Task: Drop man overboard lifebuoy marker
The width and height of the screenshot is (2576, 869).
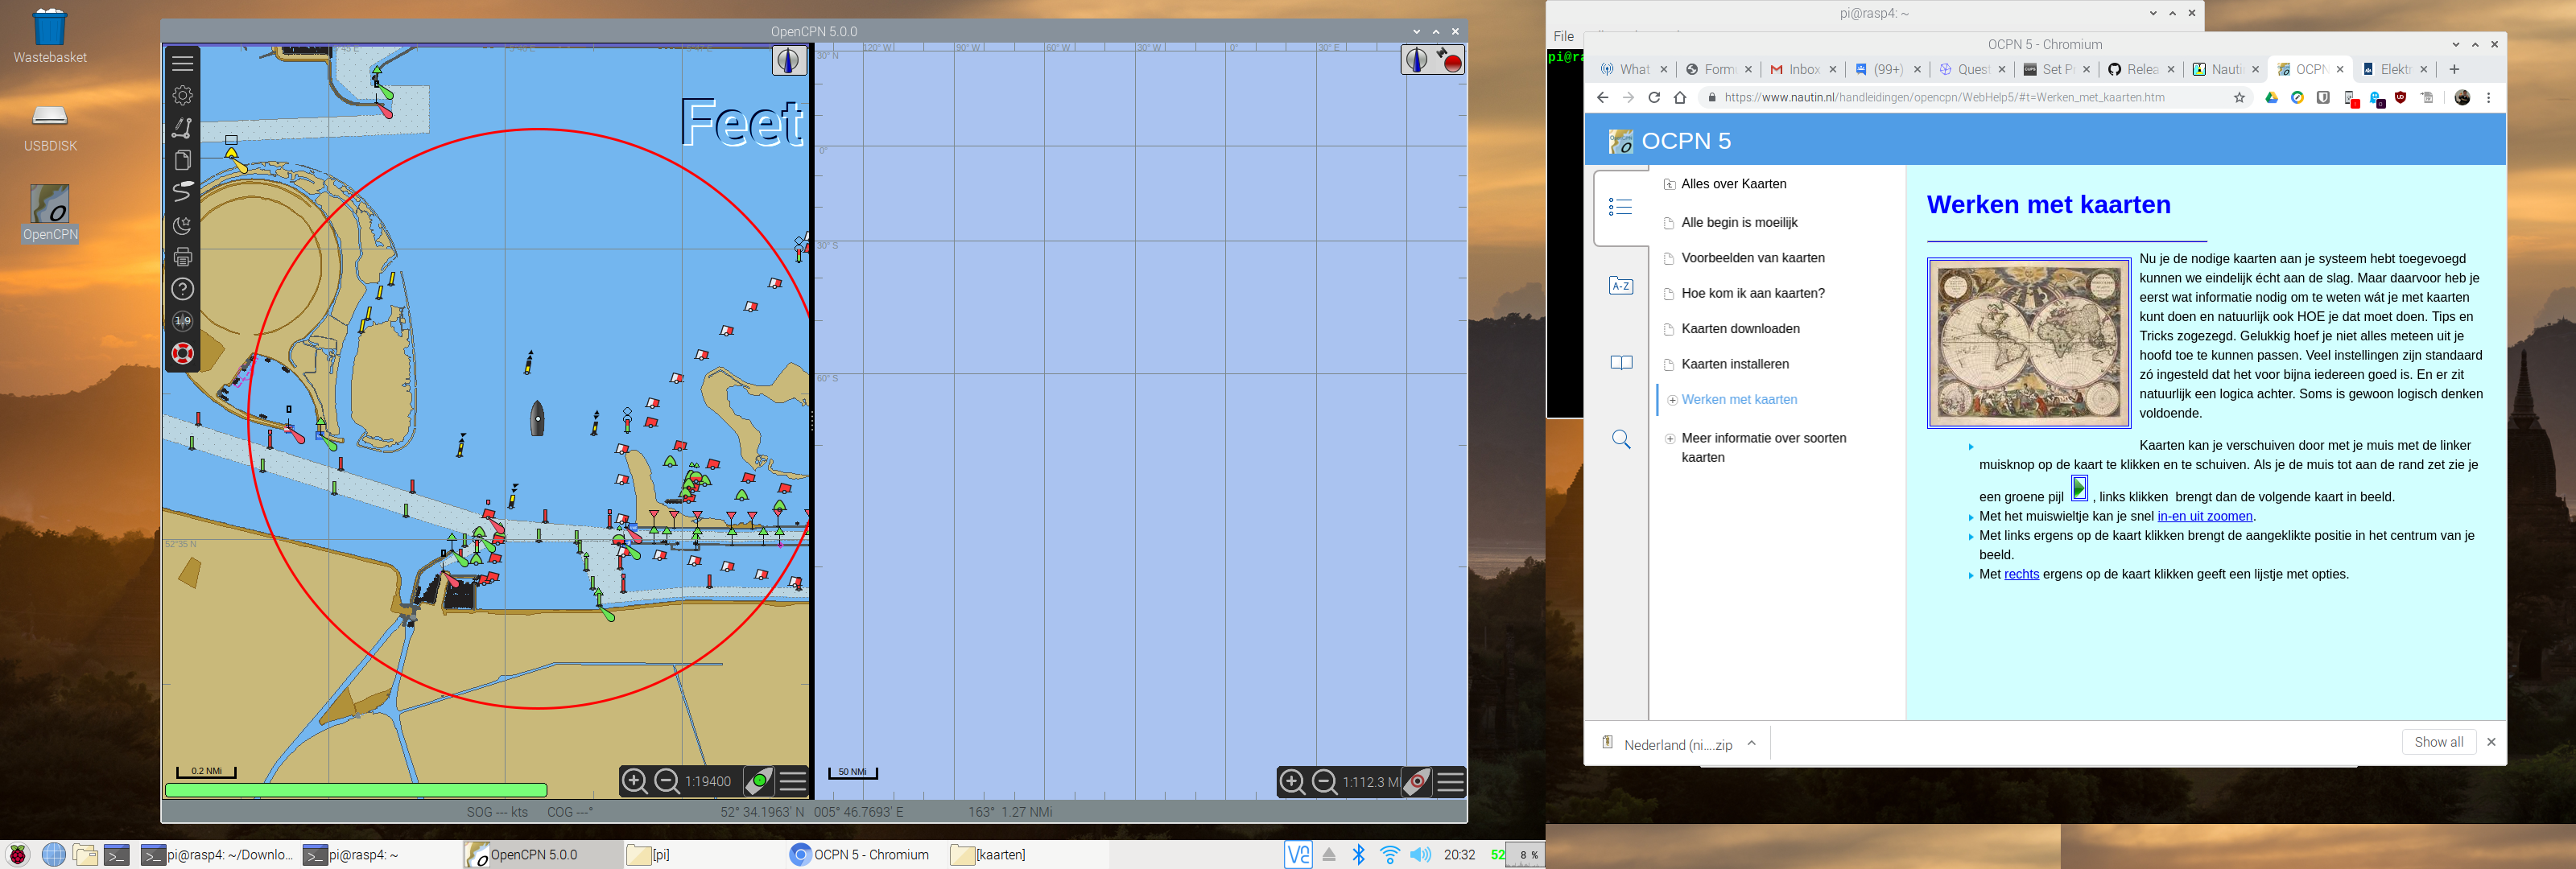Action: [x=182, y=353]
